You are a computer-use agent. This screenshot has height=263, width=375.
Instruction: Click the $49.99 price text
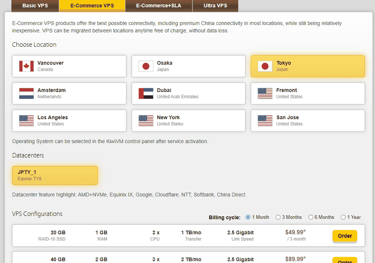pos(295,232)
